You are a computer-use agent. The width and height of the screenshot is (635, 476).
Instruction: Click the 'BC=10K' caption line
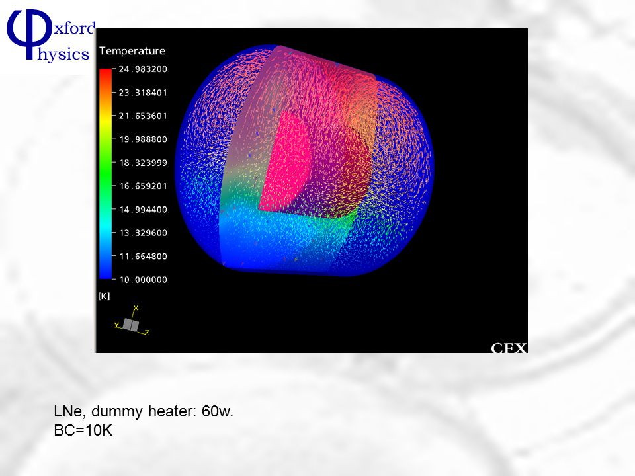pyautogui.click(x=83, y=430)
